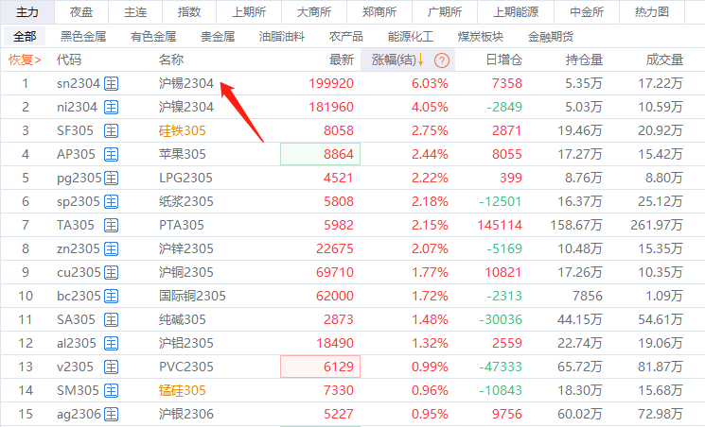Click the 主 icon in the TA305 row
The image size is (705, 427).
112,225
